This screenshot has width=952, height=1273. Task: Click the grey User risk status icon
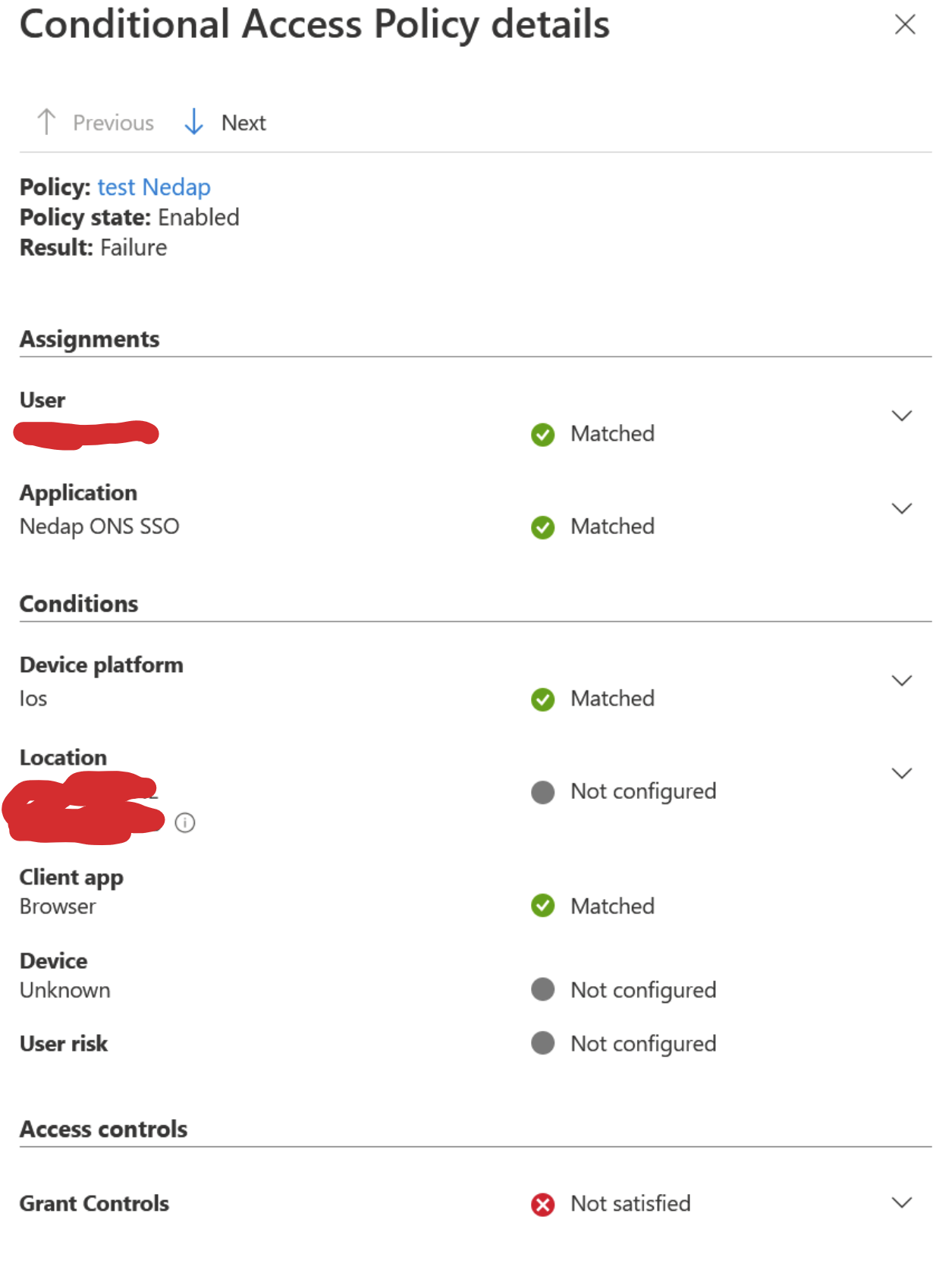click(542, 1043)
